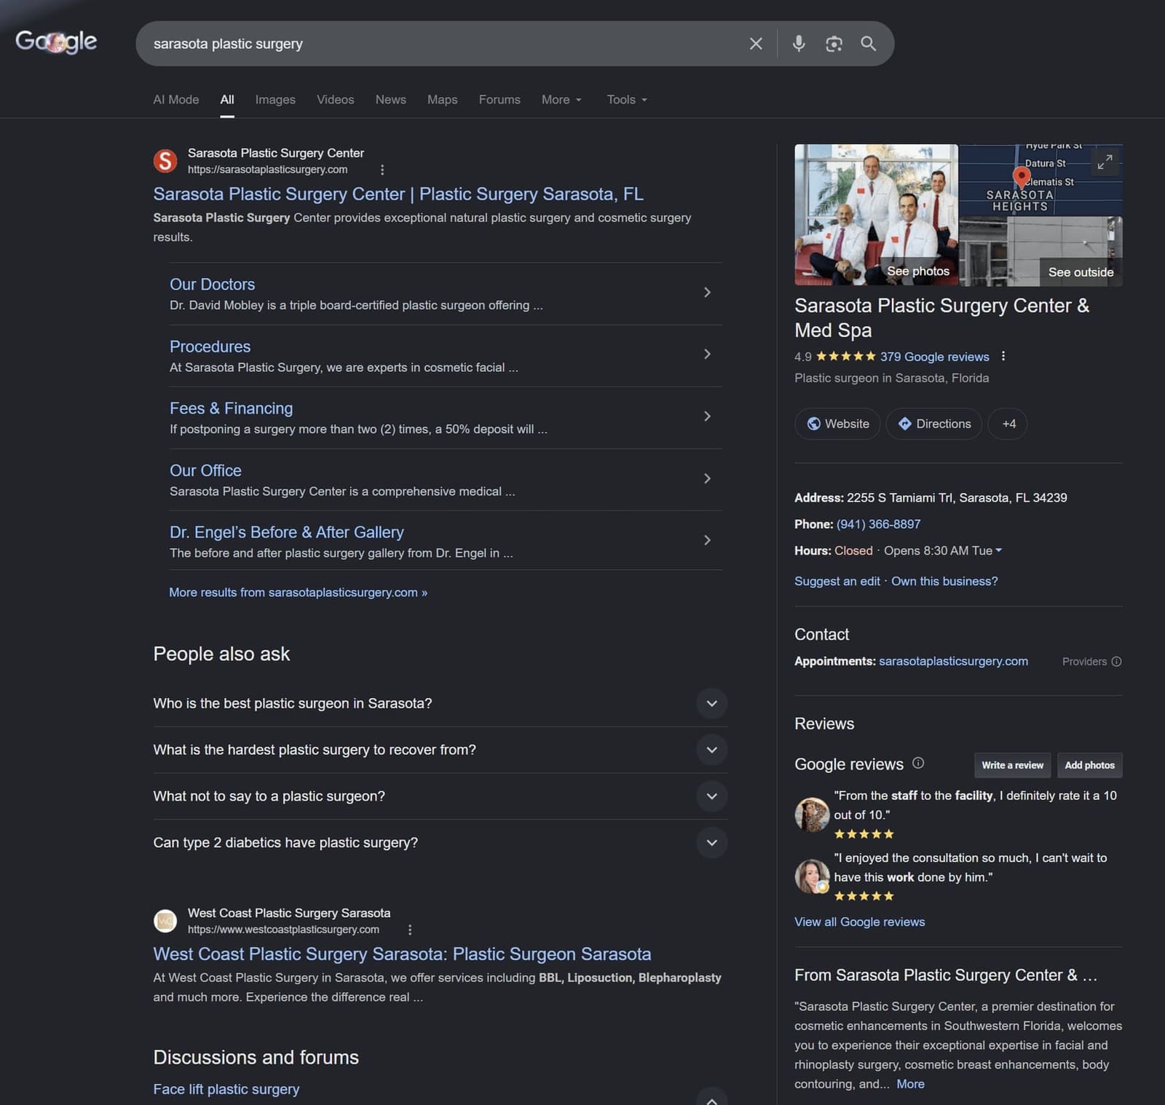Image resolution: width=1165 pixels, height=1105 pixels.
Task: Open the Videos tab
Action: (336, 100)
